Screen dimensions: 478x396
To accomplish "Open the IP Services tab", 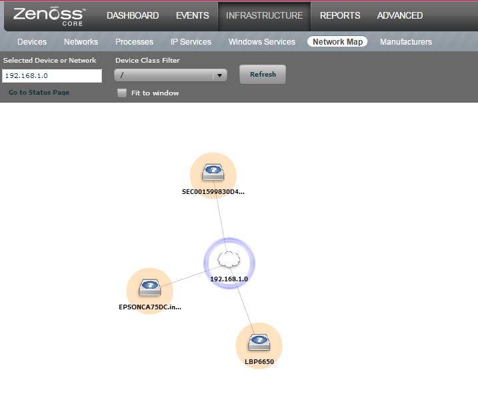I will (191, 42).
